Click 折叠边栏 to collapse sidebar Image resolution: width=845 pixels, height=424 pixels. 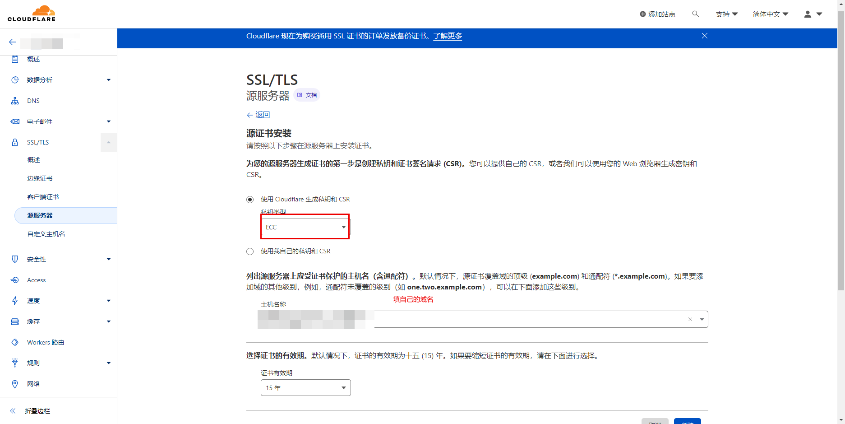(x=37, y=411)
